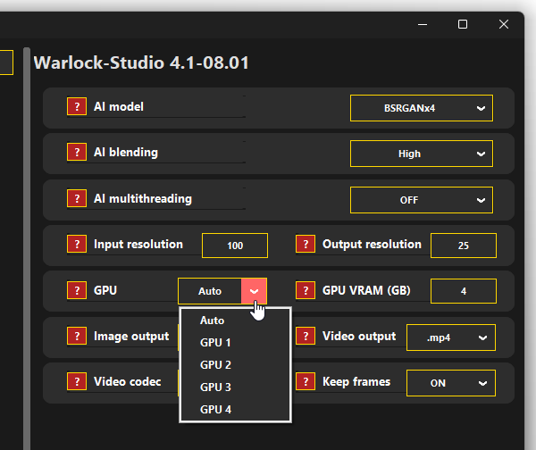Show help for AI multithreading
This screenshot has height=450, width=536.
(77, 198)
